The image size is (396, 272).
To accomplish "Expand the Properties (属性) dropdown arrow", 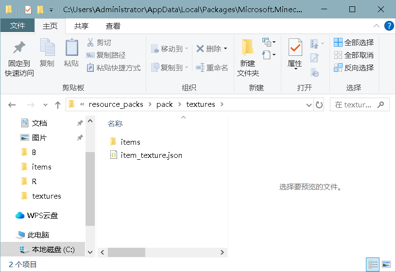I will point(295,69).
